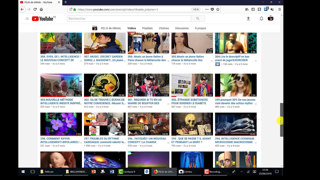320x180 pixels.
Task: Open Caméra app in taskbar
Action: tap(189, 172)
